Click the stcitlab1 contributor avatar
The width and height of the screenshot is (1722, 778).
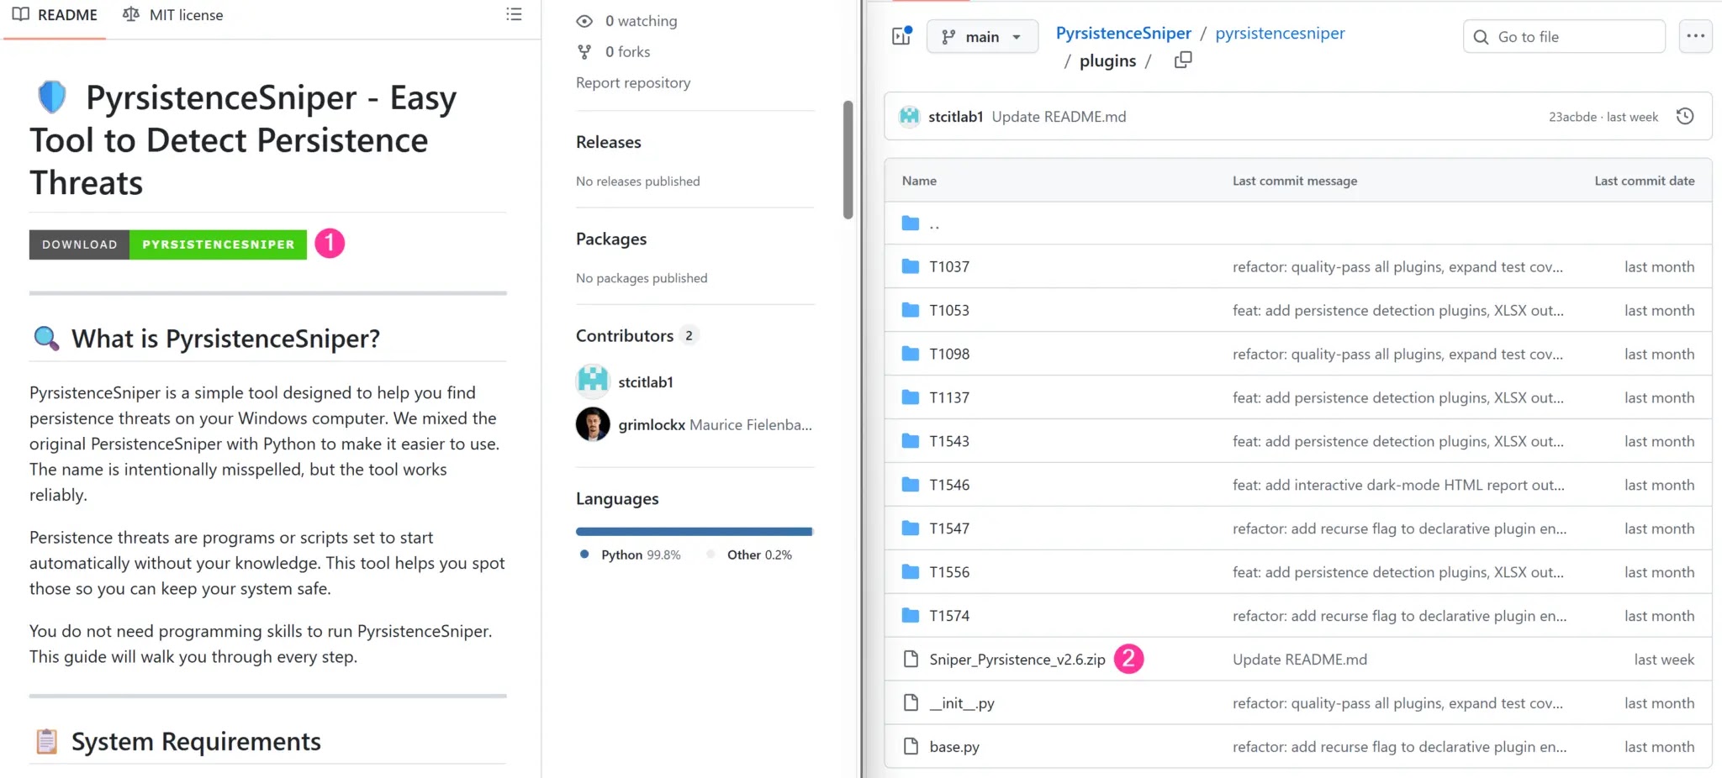click(x=593, y=381)
